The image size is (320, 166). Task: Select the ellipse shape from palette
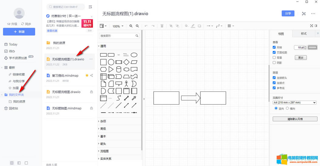click(134, 55)
